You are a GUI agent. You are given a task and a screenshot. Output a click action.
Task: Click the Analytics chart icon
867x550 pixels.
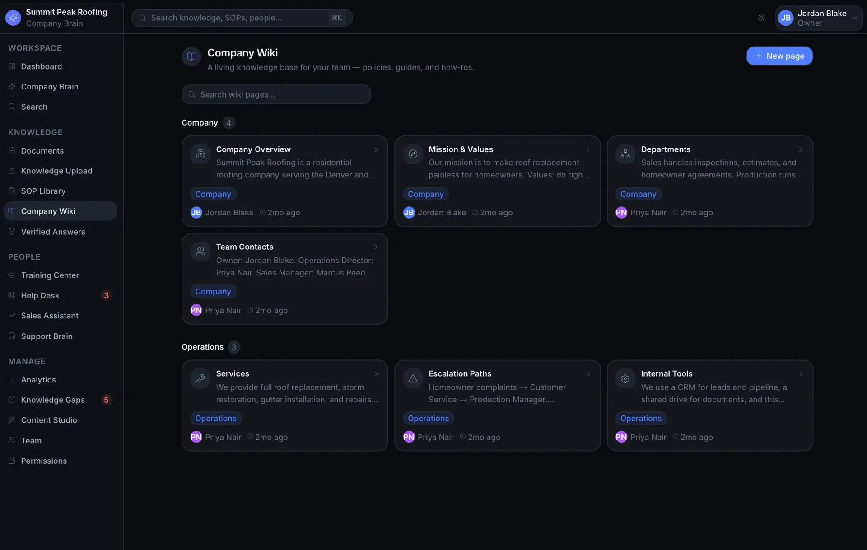point(12,380)
